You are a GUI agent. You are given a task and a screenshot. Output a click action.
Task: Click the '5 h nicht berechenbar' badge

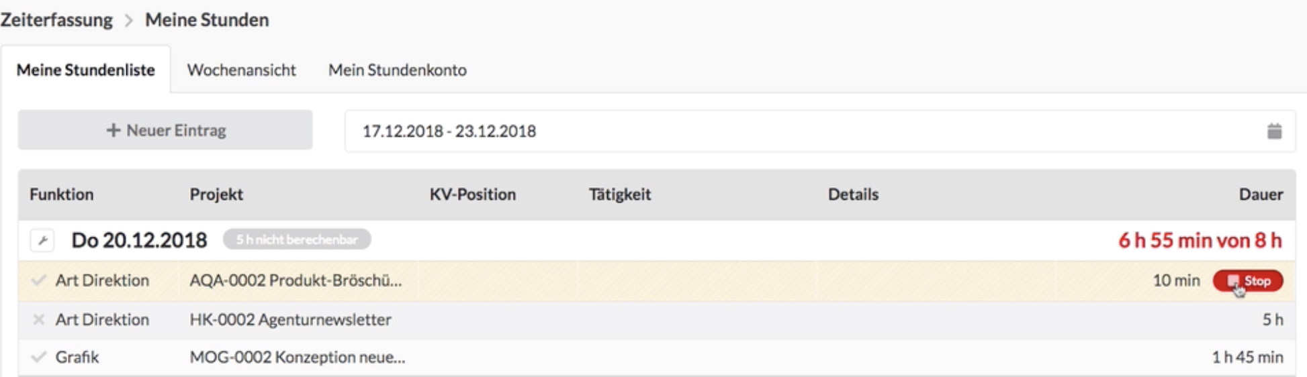(x=297, y=239)
